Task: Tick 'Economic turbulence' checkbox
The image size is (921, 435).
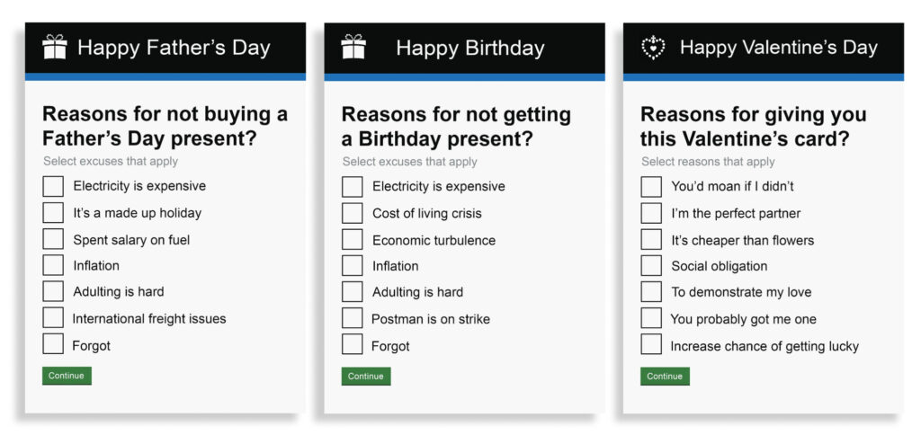Action: coord(352,239)
